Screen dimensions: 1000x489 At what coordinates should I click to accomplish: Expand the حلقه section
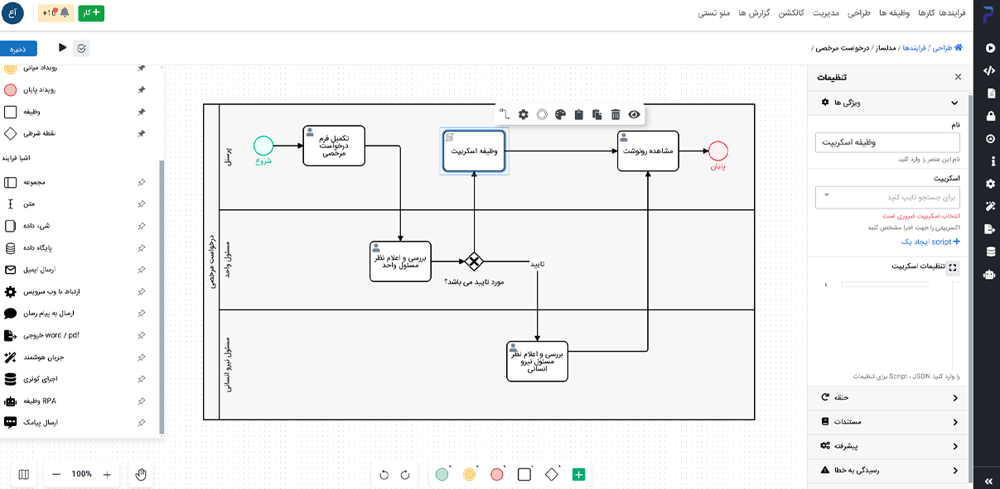[x=888, y=398]
